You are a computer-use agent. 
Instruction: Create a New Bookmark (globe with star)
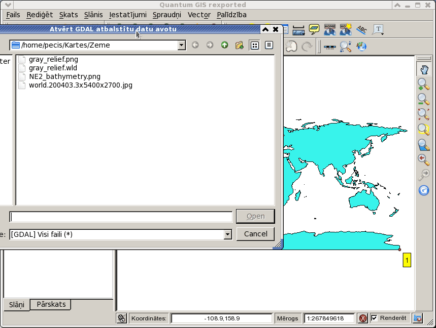[346, 29]
